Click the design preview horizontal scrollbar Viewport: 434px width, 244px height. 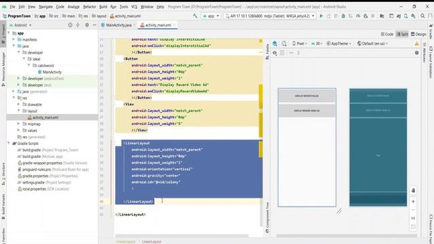click(347, 236)
